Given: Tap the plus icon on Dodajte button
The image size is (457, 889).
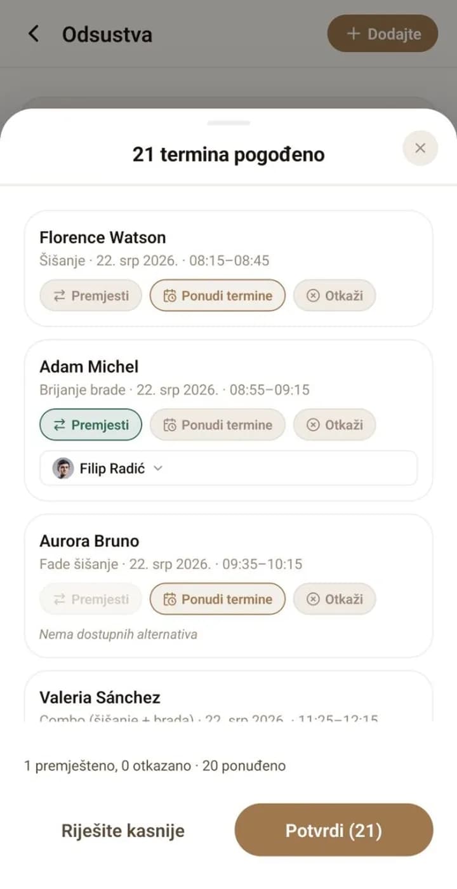Looking at the screenshot, I should [x=354, y=34].
